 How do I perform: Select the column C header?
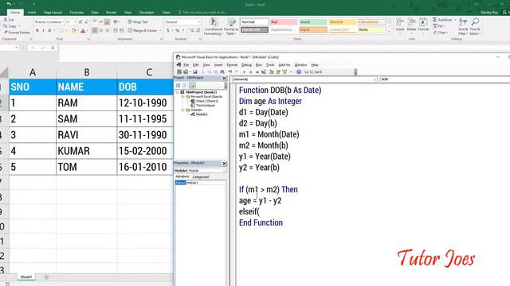coord(149,72)
